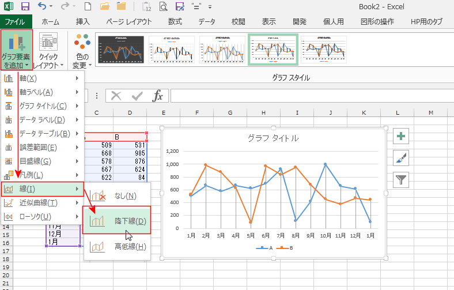Click the green plus chart elements button
Screen dimensions: 454x290
pos(401,137)
